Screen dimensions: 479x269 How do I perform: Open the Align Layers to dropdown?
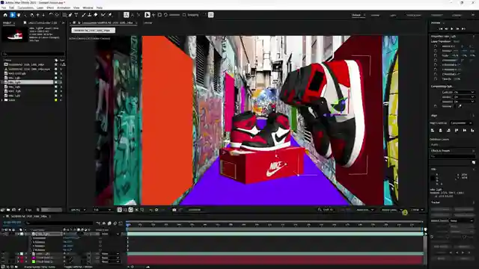tap(461, 123)
